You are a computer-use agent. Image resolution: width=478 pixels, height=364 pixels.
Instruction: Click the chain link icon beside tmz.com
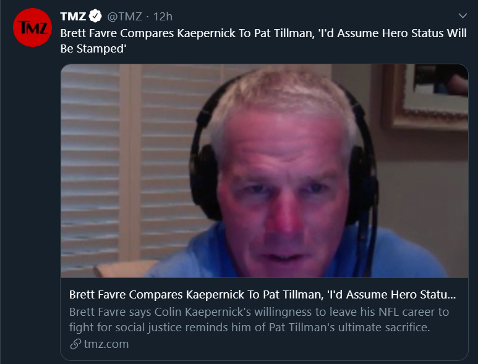pos(75,344)
